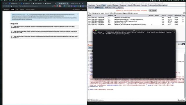Click the red circular browser extension icon
The height and width of the screenshot is (105, 186).
60,6
